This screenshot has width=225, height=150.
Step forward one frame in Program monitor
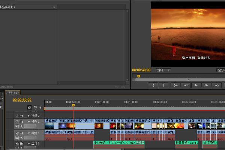click(206, 85)
